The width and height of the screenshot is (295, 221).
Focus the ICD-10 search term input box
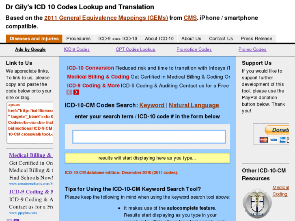tap(149, 137)
